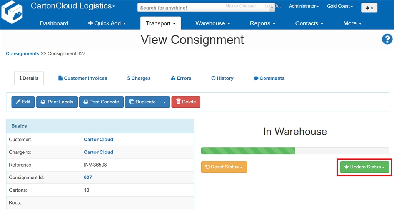The image size is (394, 210).
Task: Switch to the Charges tab
Action: pyautogui.click(x=139, y=78)
